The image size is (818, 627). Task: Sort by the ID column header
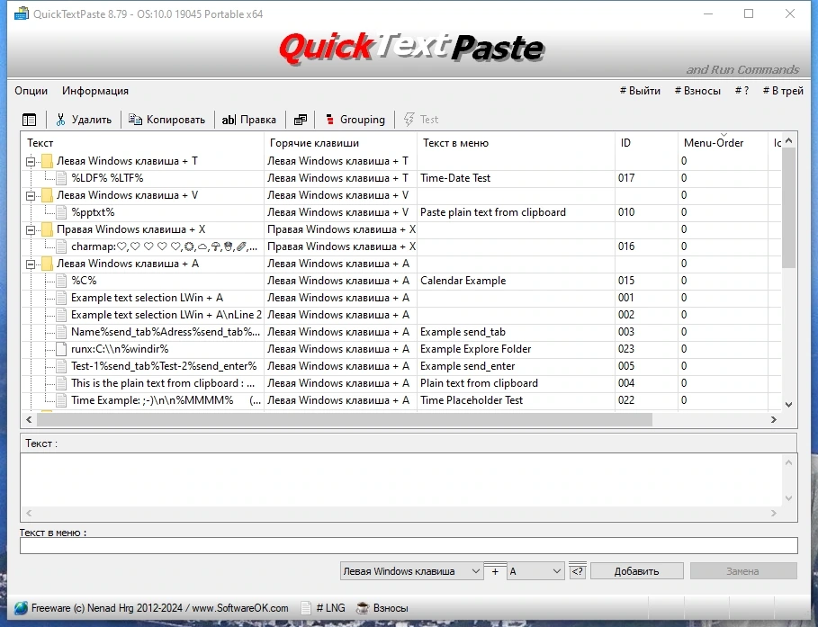click(x=646, y=143)
